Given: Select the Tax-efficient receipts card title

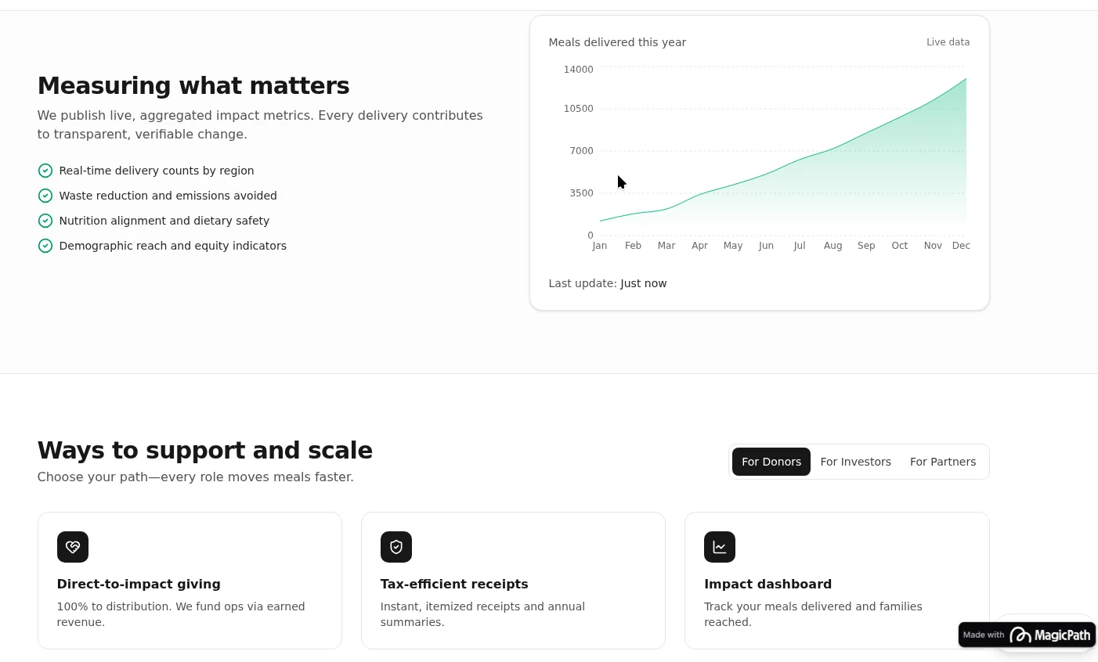Looking at the screenshot, I should [454, 584].
